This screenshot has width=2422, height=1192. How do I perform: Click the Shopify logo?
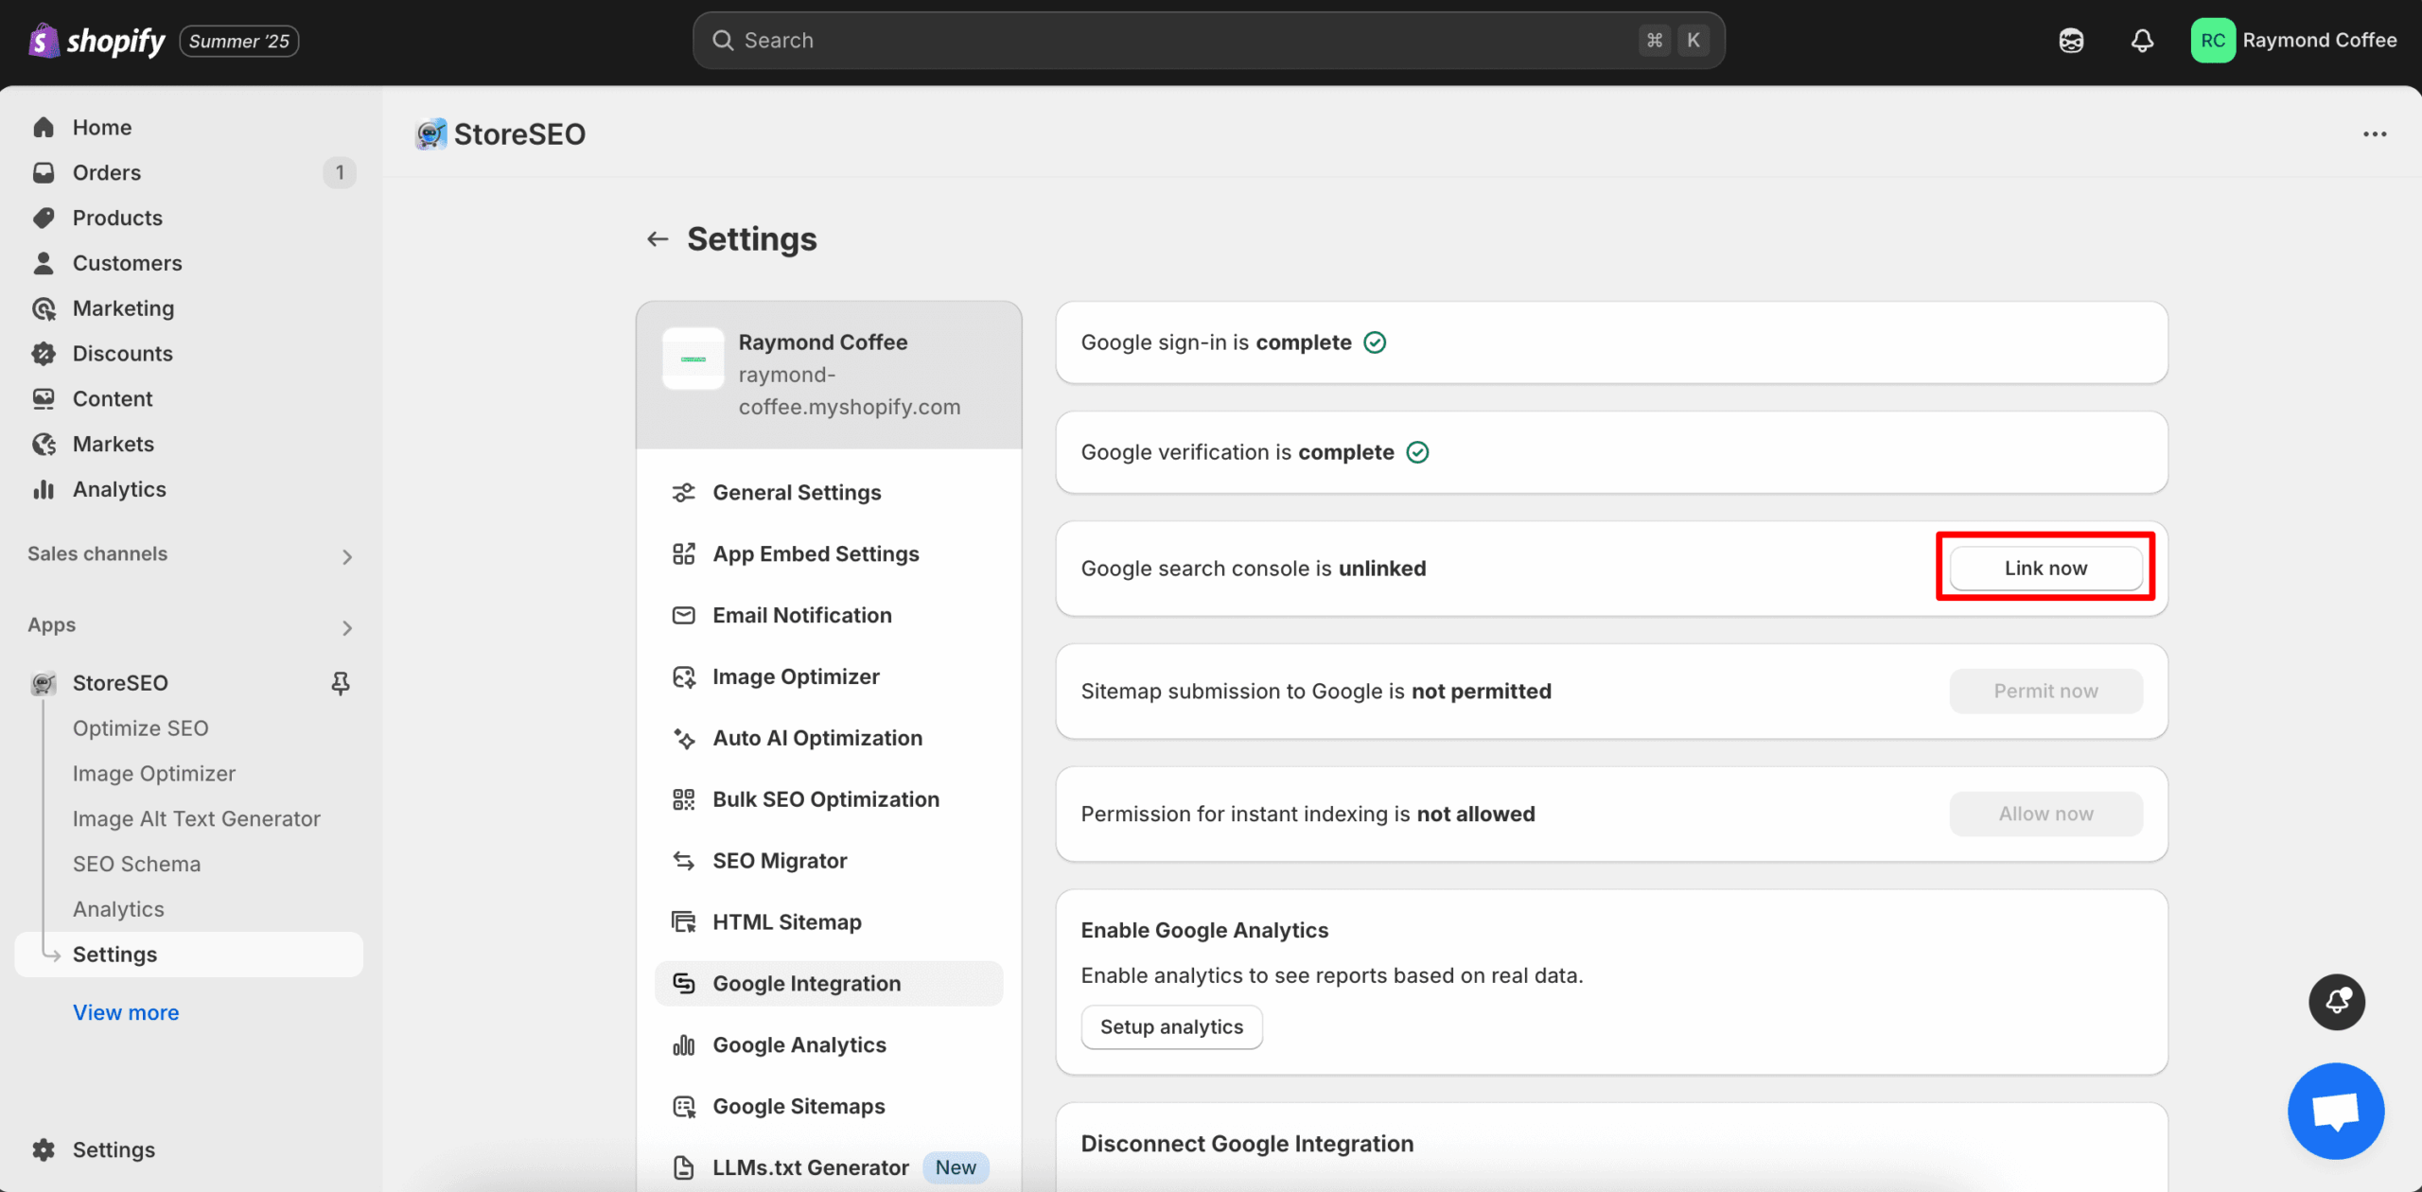tap(97, 41)
